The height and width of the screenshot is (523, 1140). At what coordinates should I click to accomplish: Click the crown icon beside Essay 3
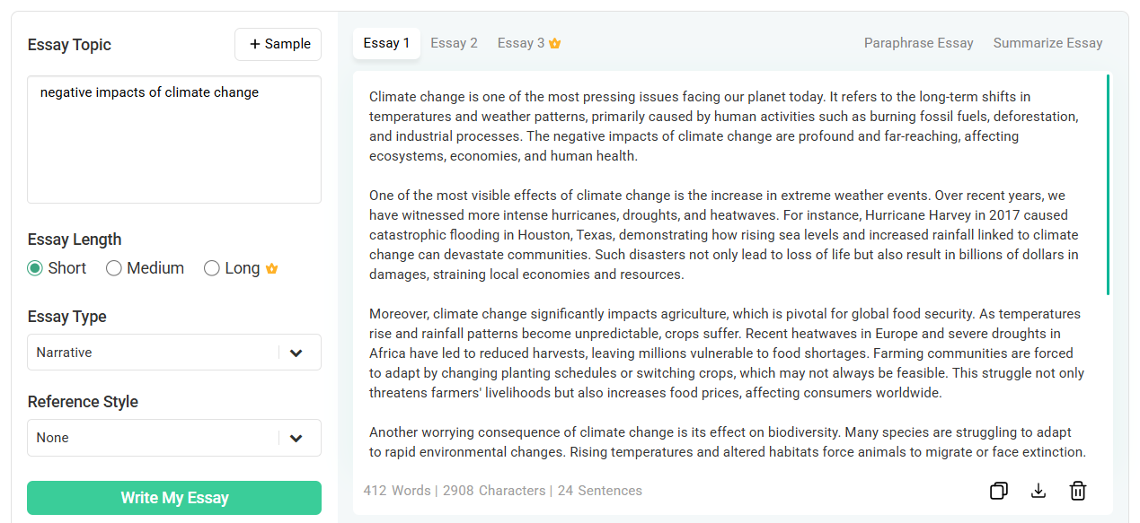click(x=555, y=43)
